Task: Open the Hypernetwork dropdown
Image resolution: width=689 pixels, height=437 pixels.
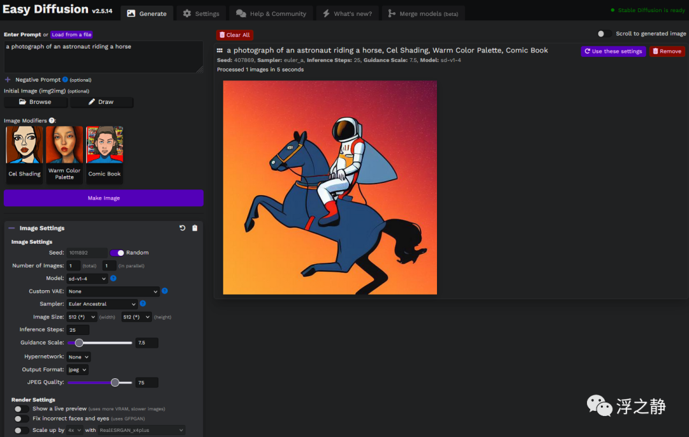Action: tap(78, 357)
